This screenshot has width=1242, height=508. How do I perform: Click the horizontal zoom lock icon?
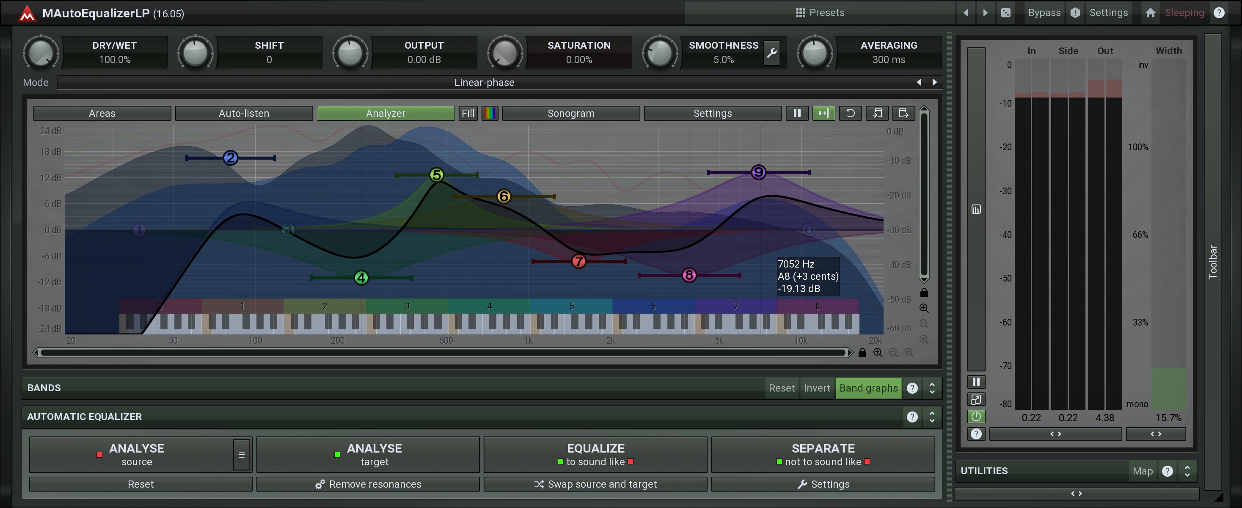pos(862,353)
